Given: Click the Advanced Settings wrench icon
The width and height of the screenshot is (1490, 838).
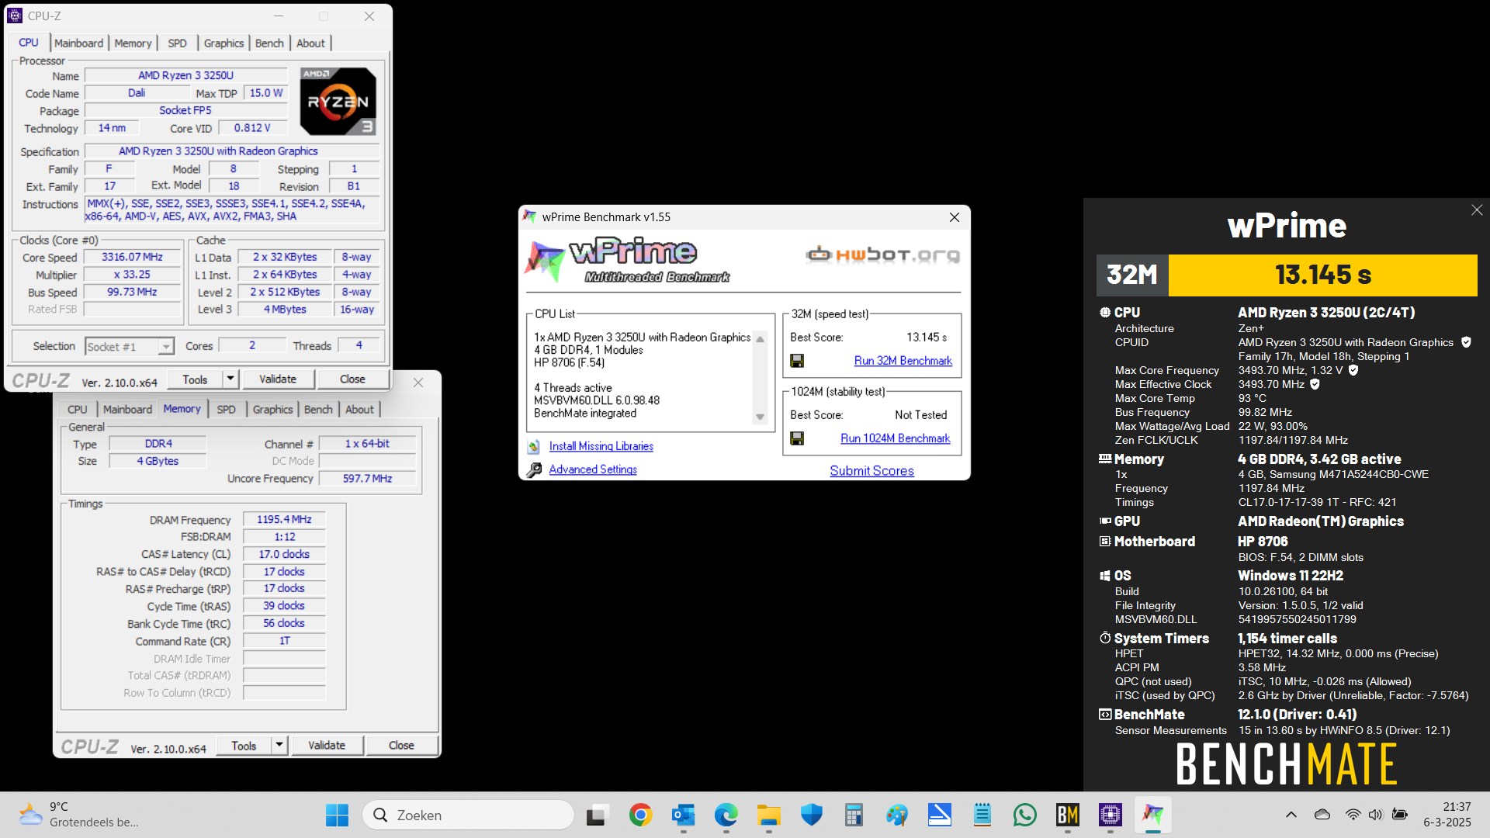Looking at the screenshot, I should [x=534, y=469].
